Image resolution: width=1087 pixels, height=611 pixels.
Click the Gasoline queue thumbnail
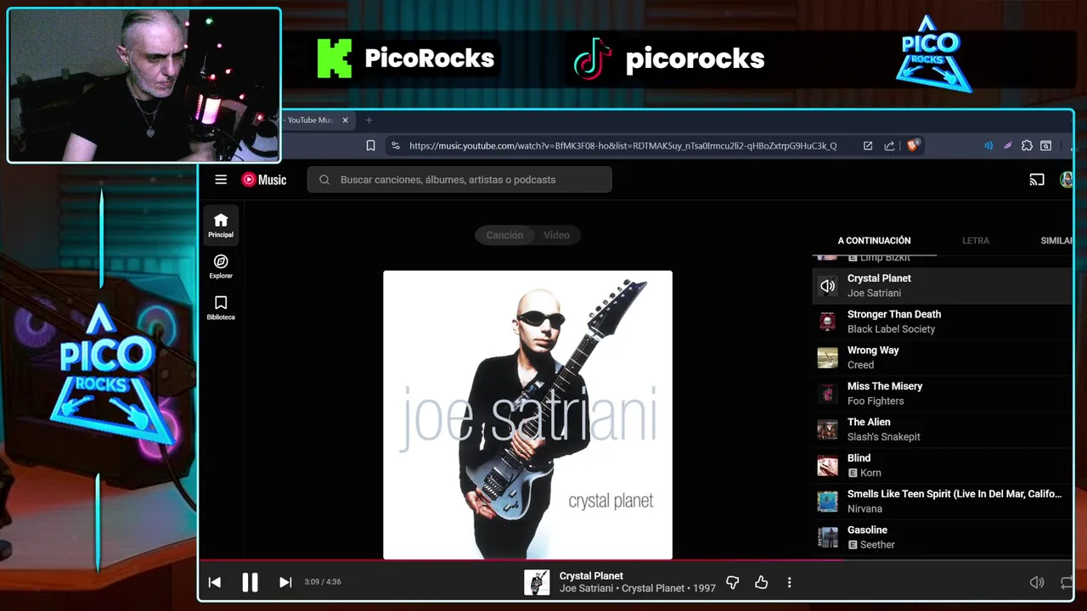827,537
